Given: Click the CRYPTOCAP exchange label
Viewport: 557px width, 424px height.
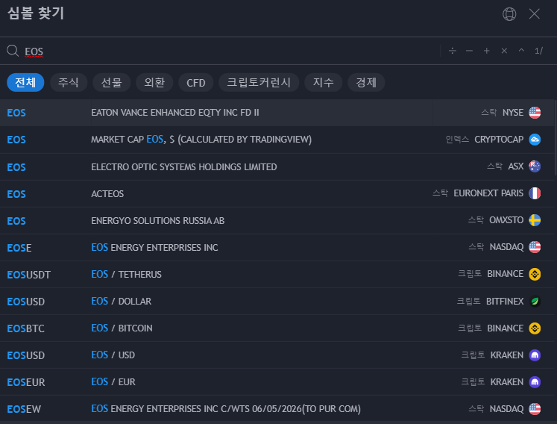Looking at the screenshot, I should (499, 140).
